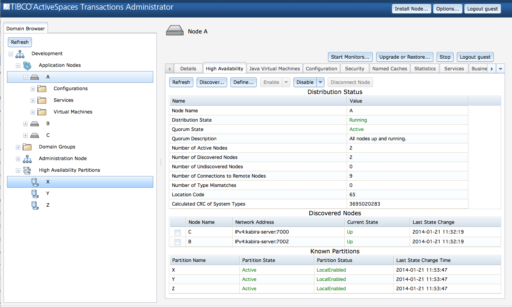The width and height of the screenshot is (512, 307).
Task: Check the checkbox for discovered node C
Action: 177,232
